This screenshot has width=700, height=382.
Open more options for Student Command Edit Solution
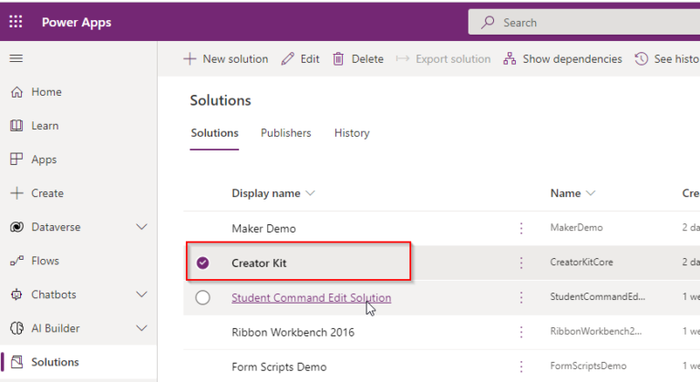pos(521,297)
